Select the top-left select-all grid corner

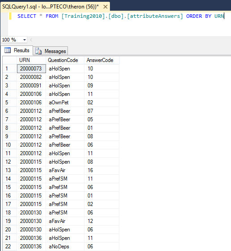(10, 60)
